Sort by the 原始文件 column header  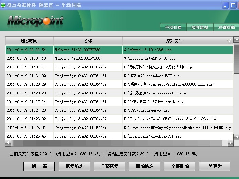pos(178,41)
